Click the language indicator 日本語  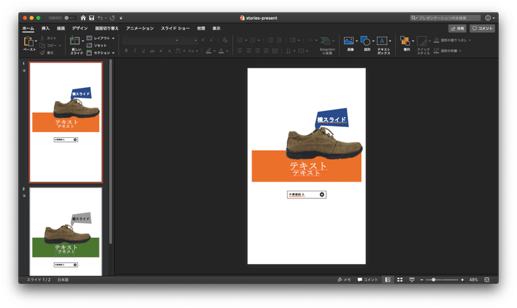pos(63,280)
